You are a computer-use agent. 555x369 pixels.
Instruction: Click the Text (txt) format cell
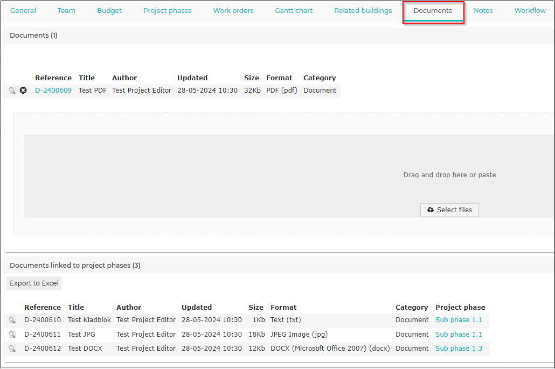(286, 320)
